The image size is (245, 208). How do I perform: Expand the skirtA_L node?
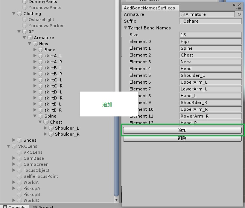coord(35,56)
